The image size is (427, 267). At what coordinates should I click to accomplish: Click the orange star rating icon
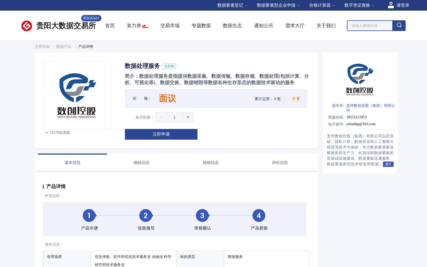pos(294,99)
